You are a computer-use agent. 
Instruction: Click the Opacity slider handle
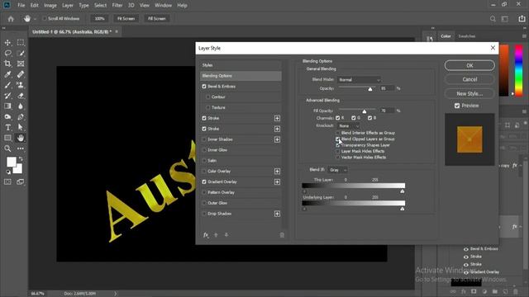point(370,89)
